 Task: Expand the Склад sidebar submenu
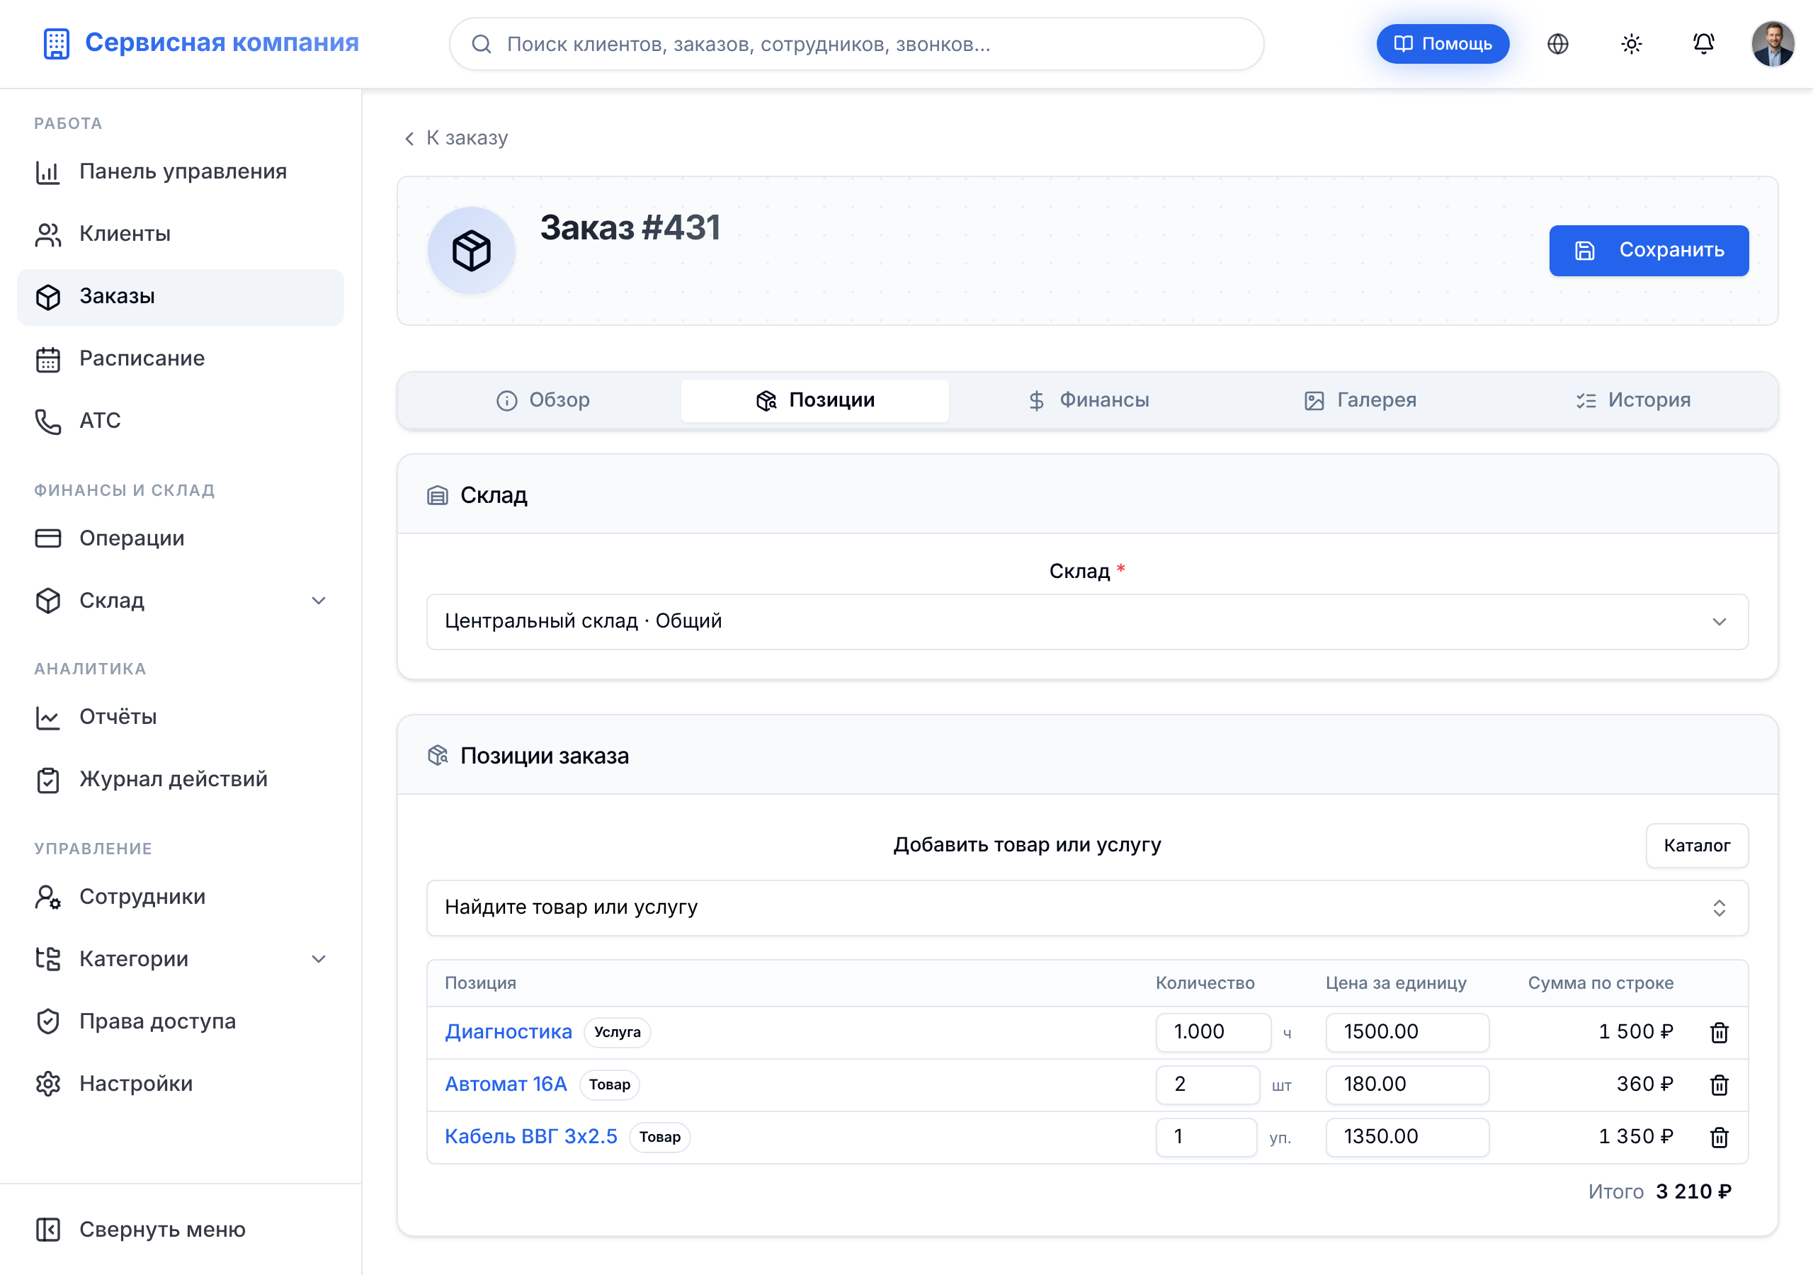point(180,601)
